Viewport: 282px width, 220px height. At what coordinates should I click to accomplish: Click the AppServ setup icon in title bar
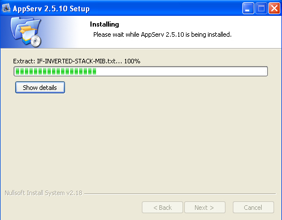click(6, 8)
